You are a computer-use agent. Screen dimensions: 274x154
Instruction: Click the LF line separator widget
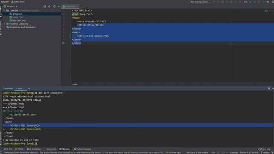coord(218,153)
